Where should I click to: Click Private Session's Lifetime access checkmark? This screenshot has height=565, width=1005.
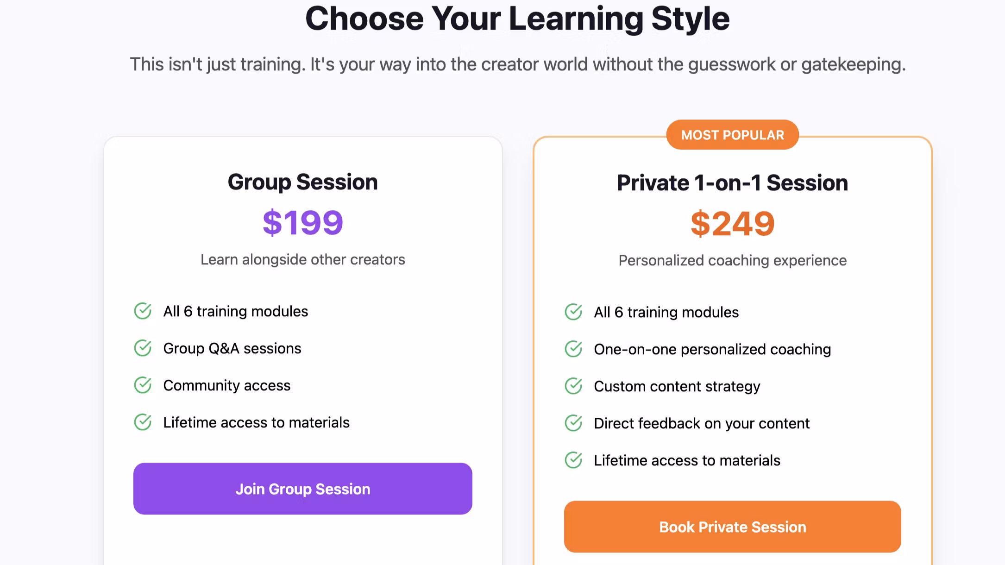point(573,460)
